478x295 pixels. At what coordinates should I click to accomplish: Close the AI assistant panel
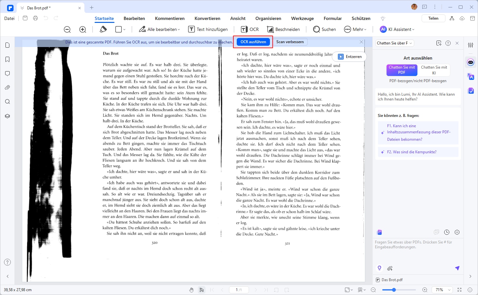point(457,43)
